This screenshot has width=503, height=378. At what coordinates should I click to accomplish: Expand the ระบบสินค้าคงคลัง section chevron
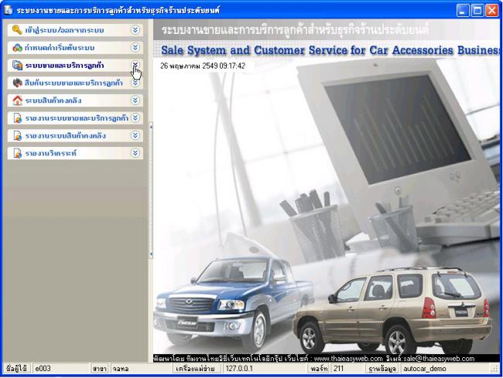coord(135,100)
